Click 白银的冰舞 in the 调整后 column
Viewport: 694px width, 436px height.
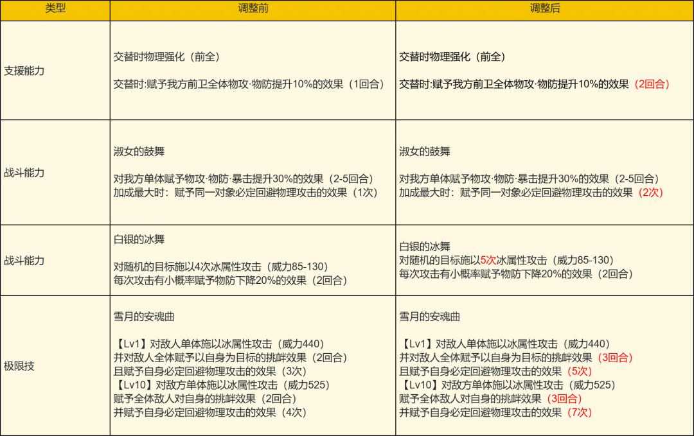425,247
